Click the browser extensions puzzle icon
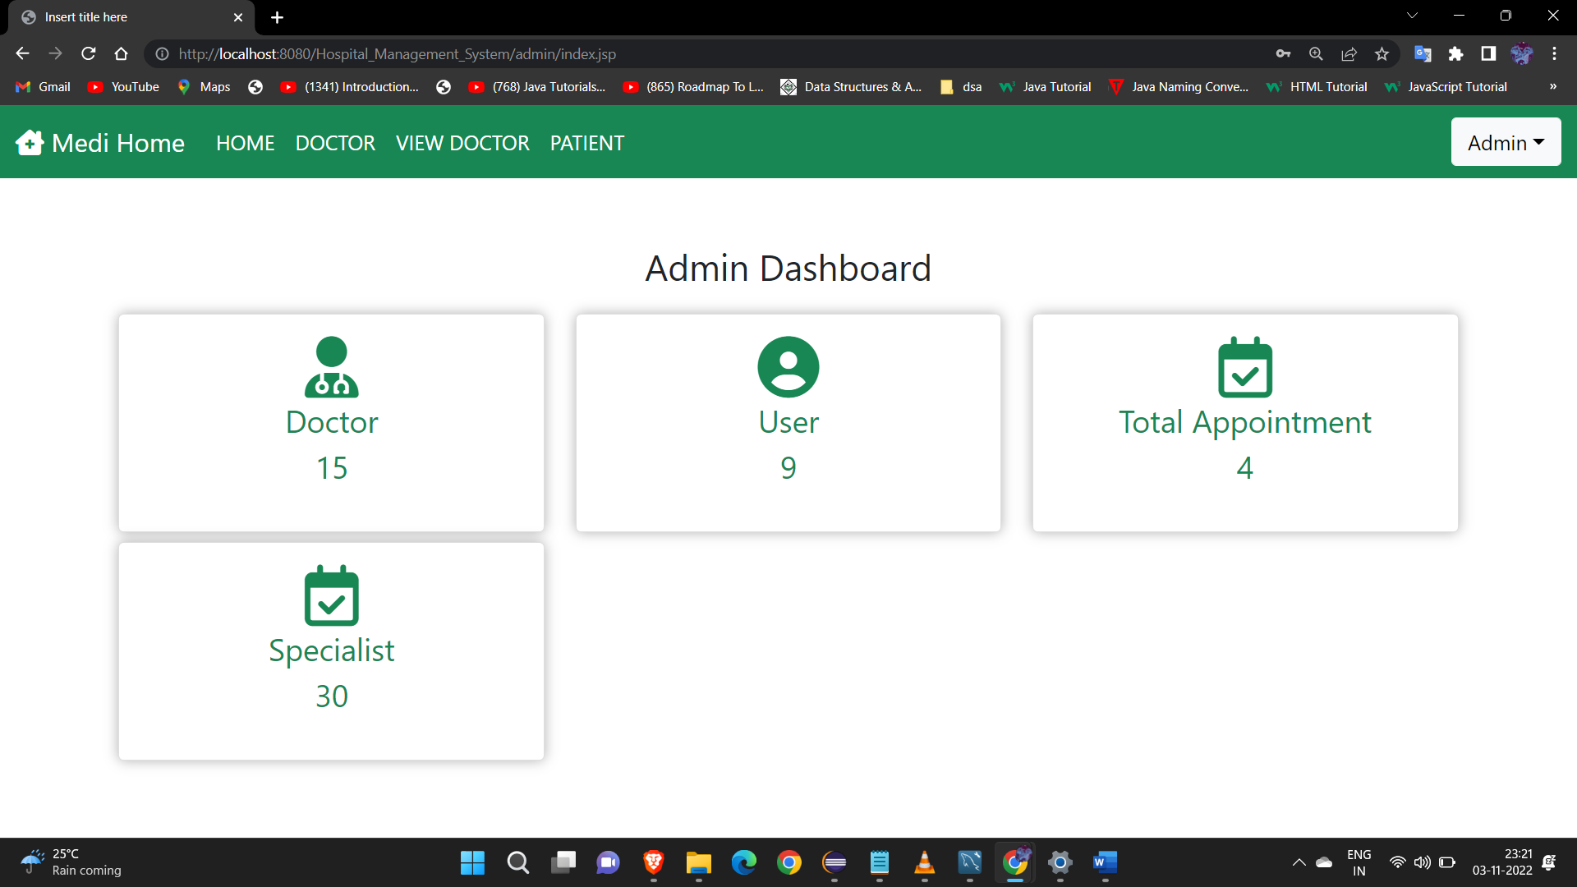 pyautogui.click(x=1456, y=53)
